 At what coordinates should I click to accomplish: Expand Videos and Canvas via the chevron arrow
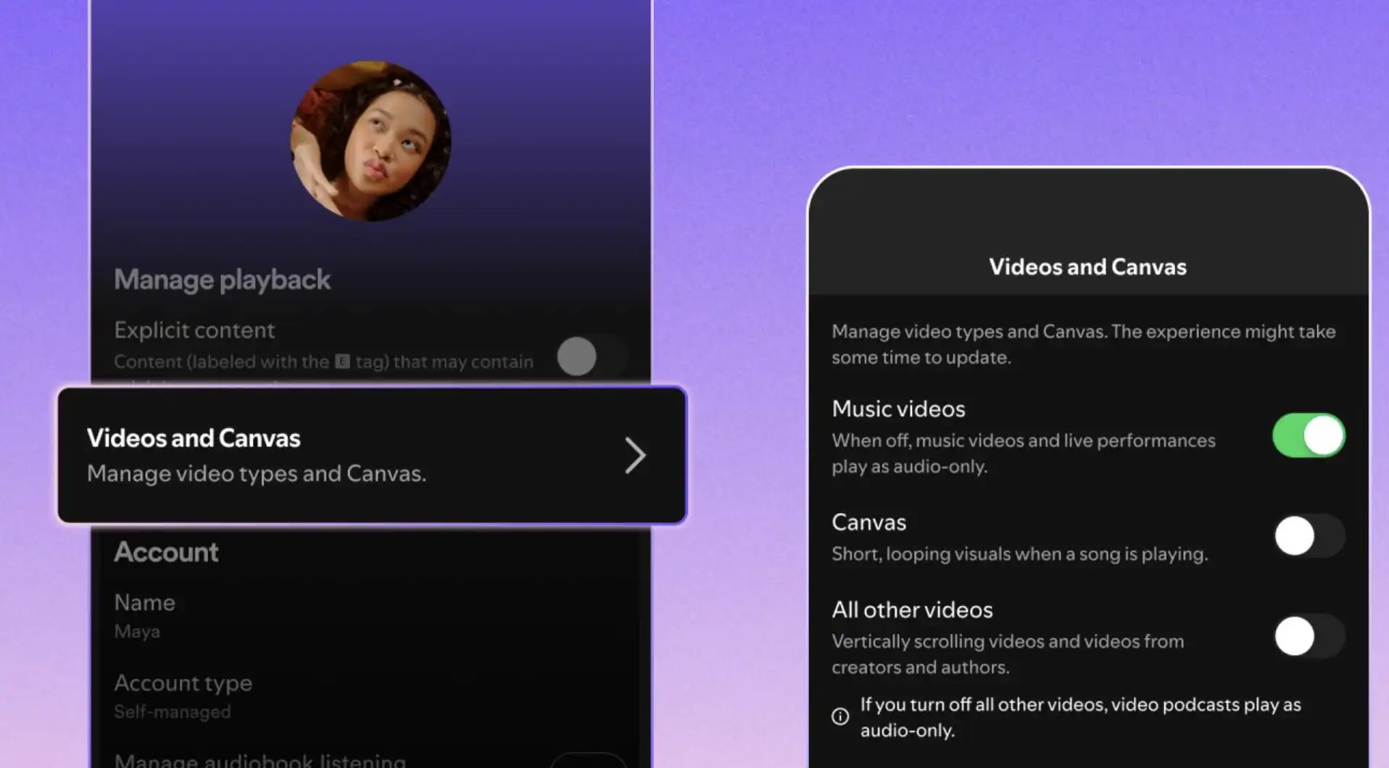point(635,455)
